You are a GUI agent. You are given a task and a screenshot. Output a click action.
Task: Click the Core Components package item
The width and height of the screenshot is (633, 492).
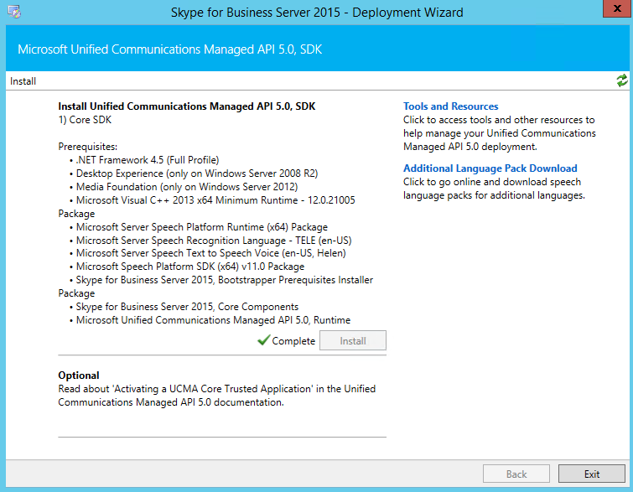pyautogui.click(x=187, y=307)
